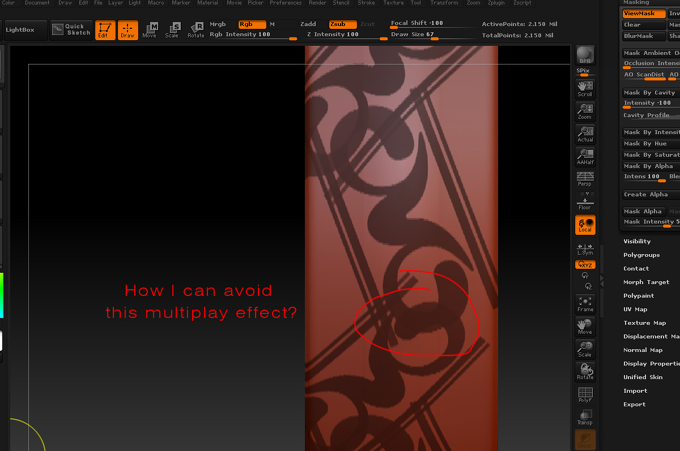Toggle the Floor grid

pyautogui.click(x=585, y=201)
